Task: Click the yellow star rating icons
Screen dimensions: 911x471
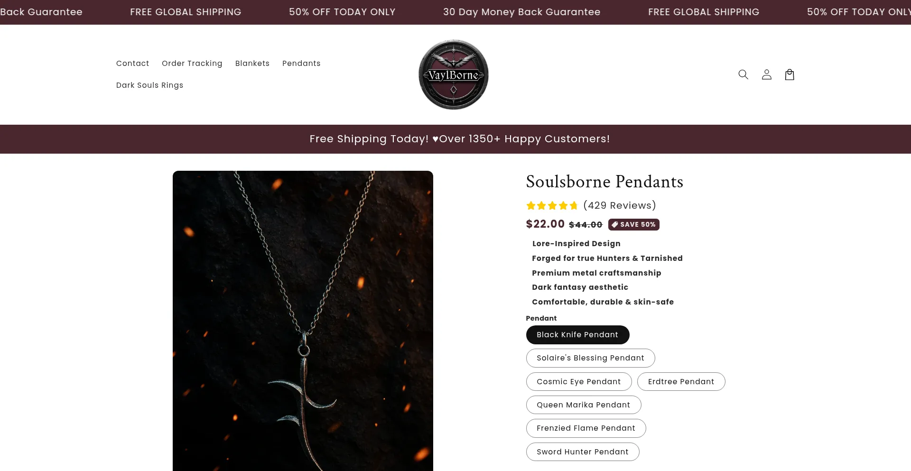Action: (552, 205)
